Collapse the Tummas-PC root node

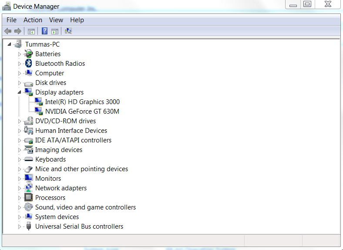tap(9, 44)
